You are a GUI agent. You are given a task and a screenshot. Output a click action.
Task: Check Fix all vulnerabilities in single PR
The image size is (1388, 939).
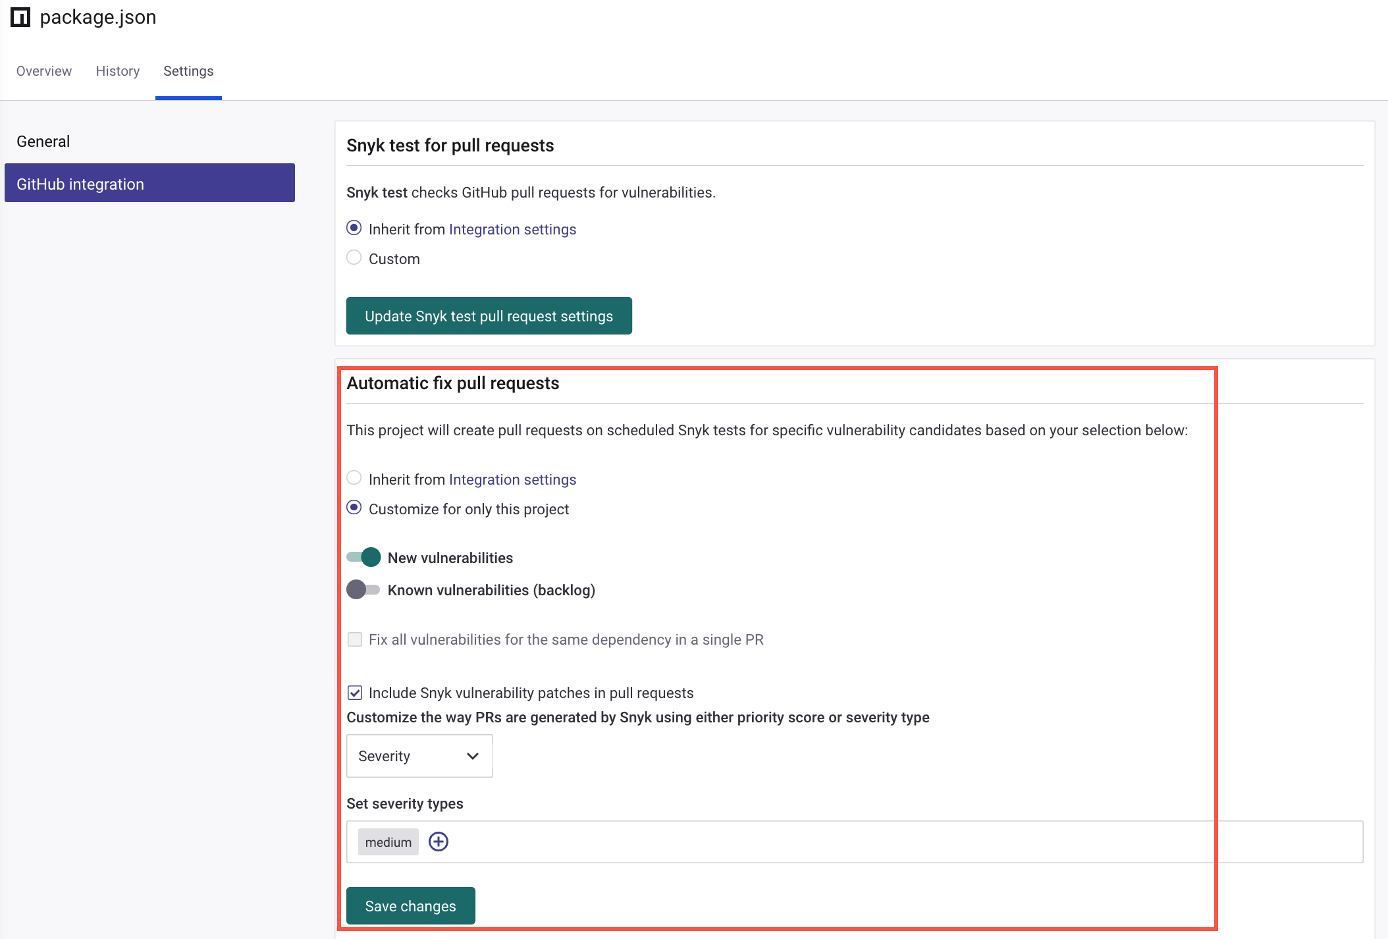pyautogui.click(x=355, y=639)
